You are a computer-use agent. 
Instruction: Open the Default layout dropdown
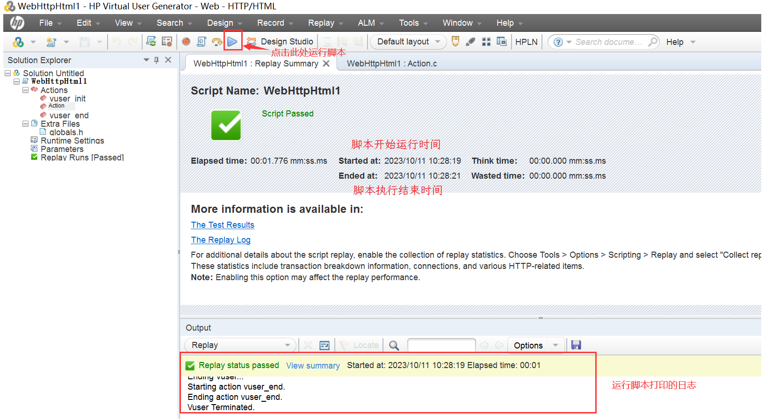click(x=409, y=42)
